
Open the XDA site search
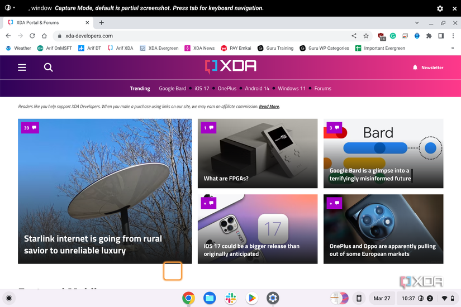[48, 68]
